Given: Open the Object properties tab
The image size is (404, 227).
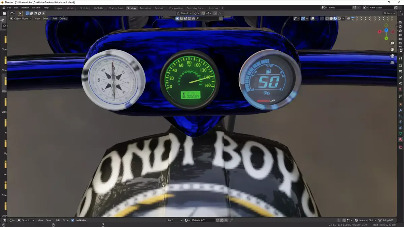Looking at the screenshot, I should (401, 104).
